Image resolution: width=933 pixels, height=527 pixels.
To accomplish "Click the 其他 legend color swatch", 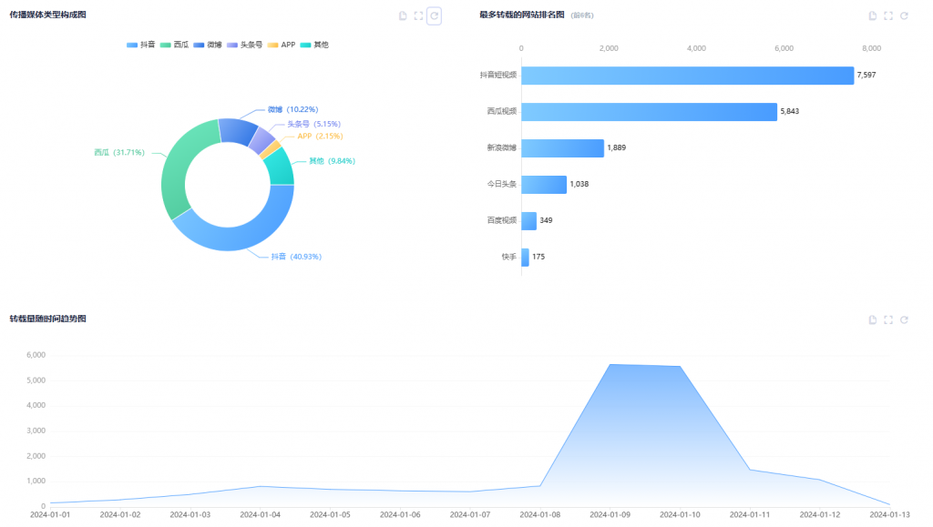I will 306,45.
